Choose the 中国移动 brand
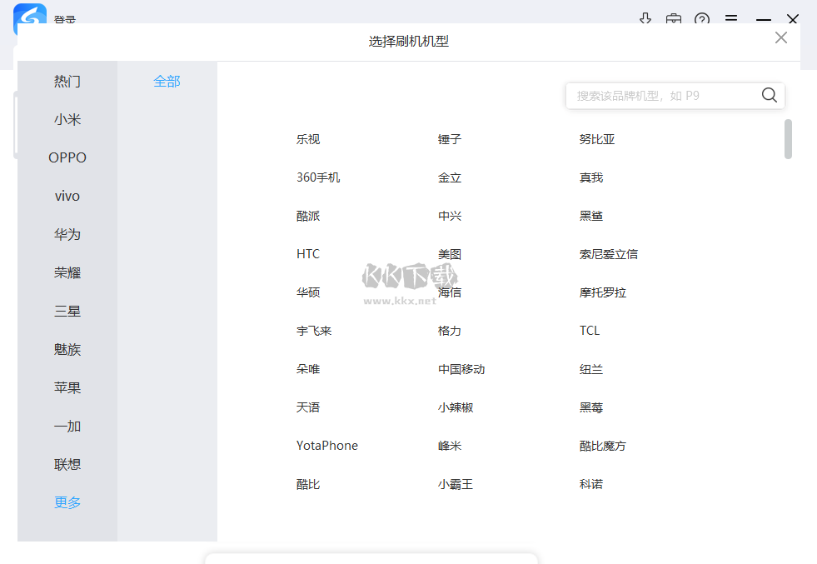Screen dimensions: 817x564 click(x=461, y=369)
